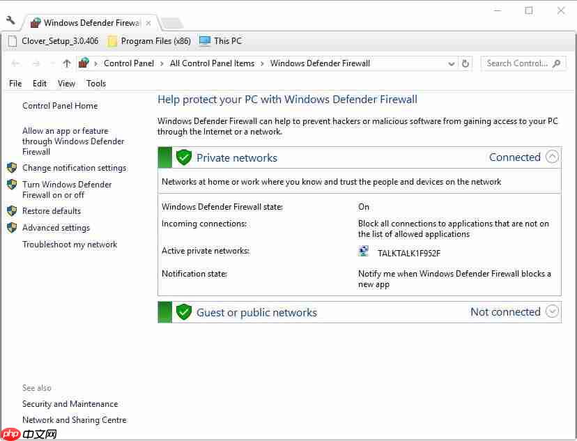Select the Control Panel breadcrumb

(x=129, y=63)
